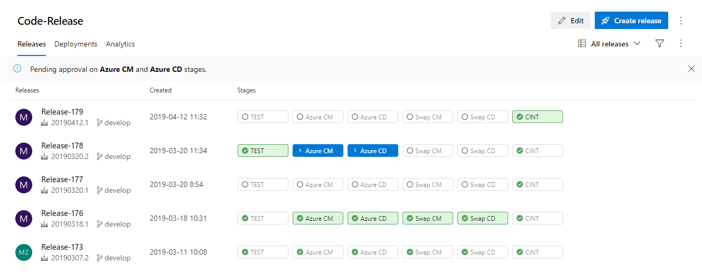The height and width of the screenshot is (272, 702).
Task: Click the info icon in approval banner
Action: click(17, 69)
